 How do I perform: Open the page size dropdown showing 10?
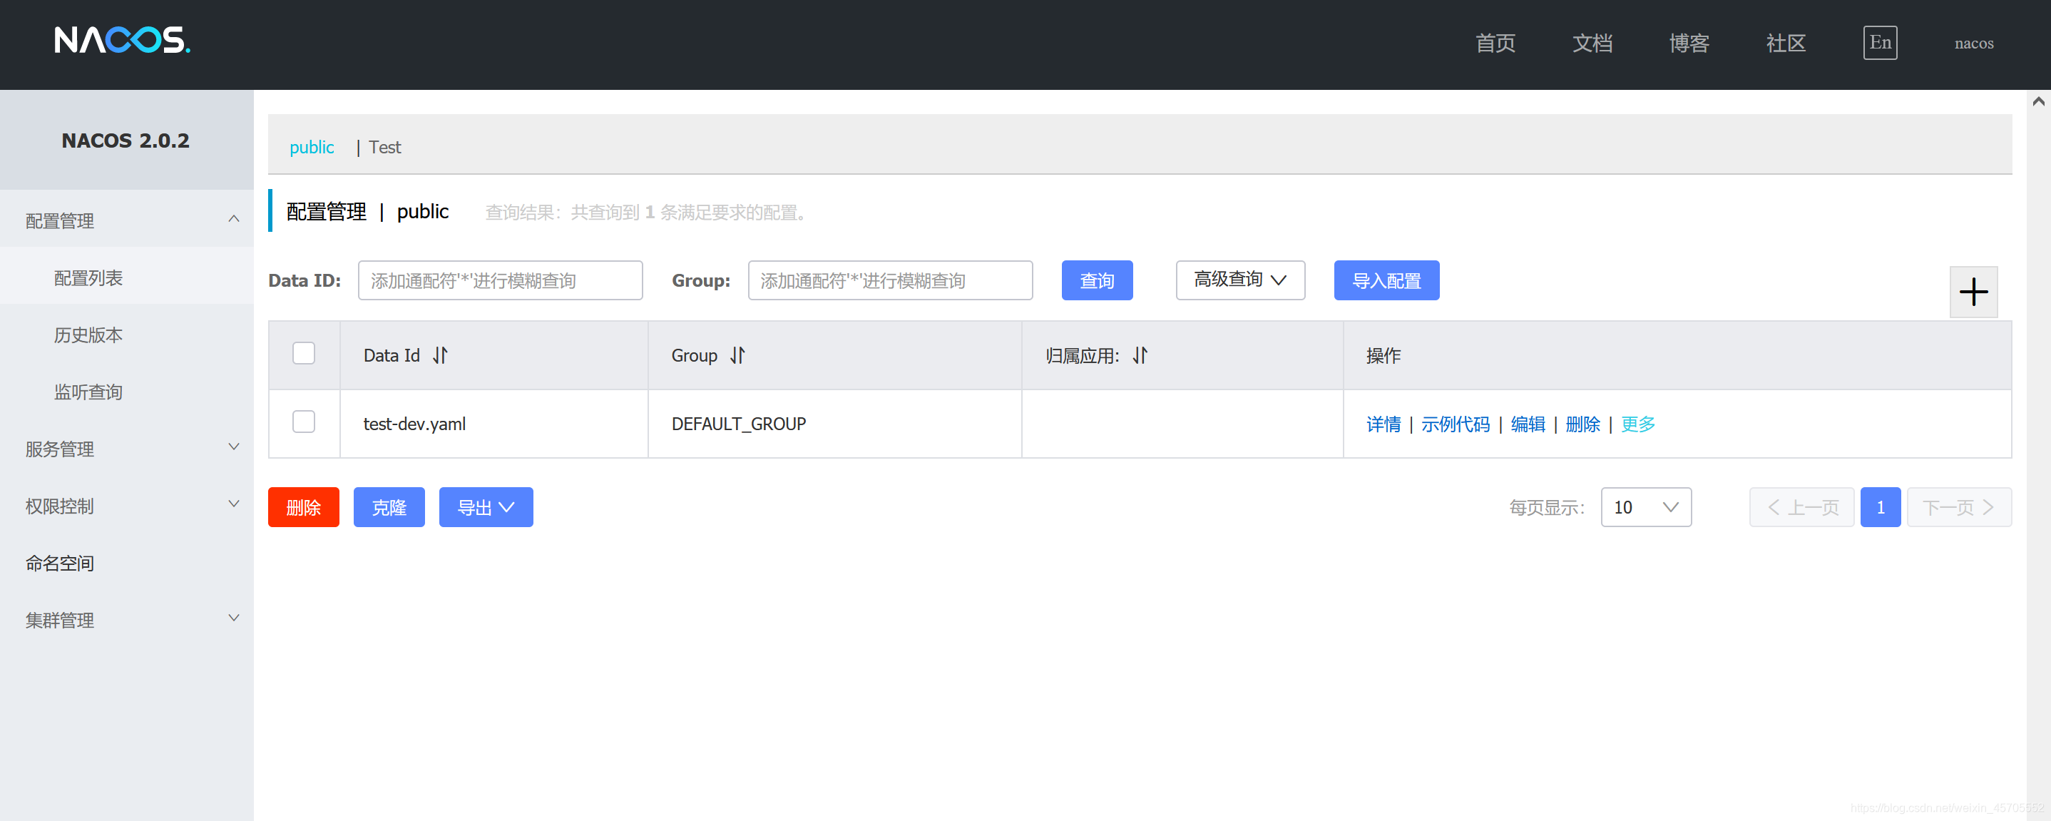pos(1646,507)
